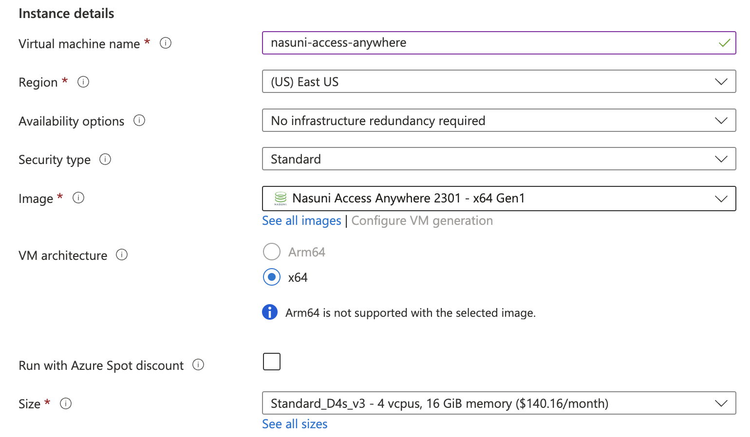
Task: Show Availability options info tooltip
Action: pos(139,121)
